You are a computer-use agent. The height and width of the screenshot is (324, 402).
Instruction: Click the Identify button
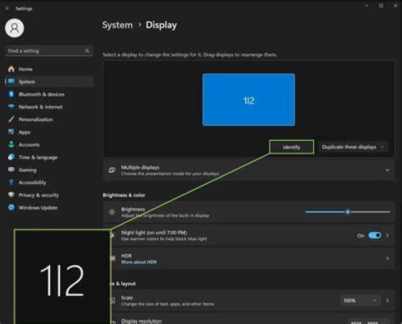[291, 147]
